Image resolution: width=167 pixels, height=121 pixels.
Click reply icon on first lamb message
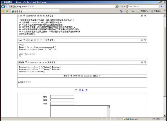(x=142, y=16)
